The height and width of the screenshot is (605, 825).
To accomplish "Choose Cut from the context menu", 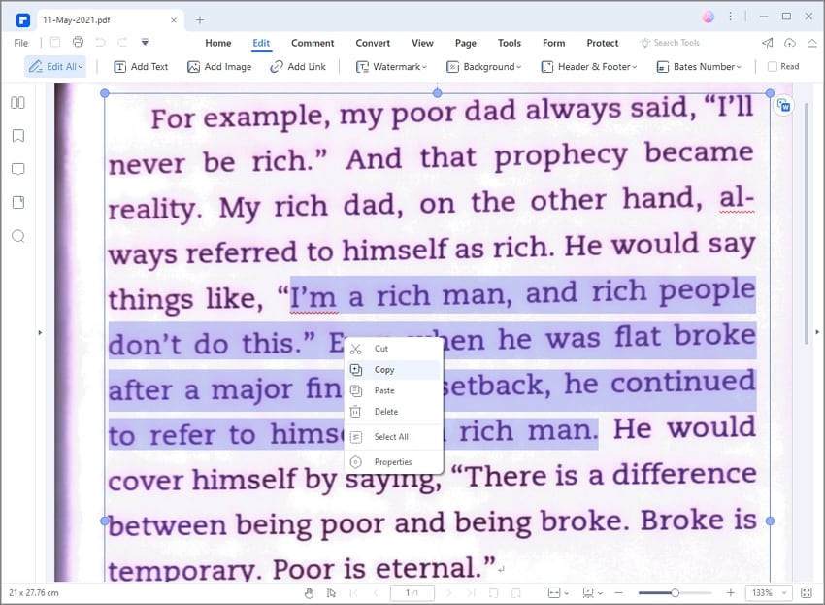I will [393, 349].
